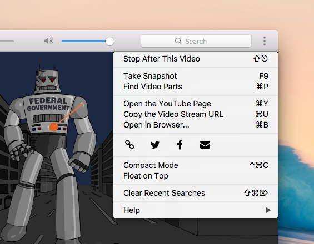This screenshot has height=244, width=314.
Task: Choose Copy the Video Stream URL
Action: pos(196,114)
